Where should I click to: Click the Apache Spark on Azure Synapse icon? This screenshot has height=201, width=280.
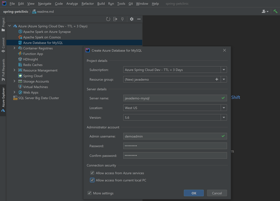coord(20,32)
